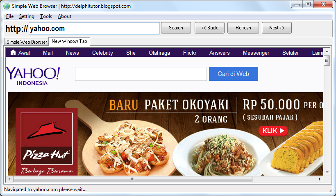Open the Messenger link
This screenshot has width=336, height=196.
click(256, 53)
